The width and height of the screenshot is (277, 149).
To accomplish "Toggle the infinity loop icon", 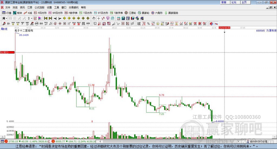I will pos(216,24).
